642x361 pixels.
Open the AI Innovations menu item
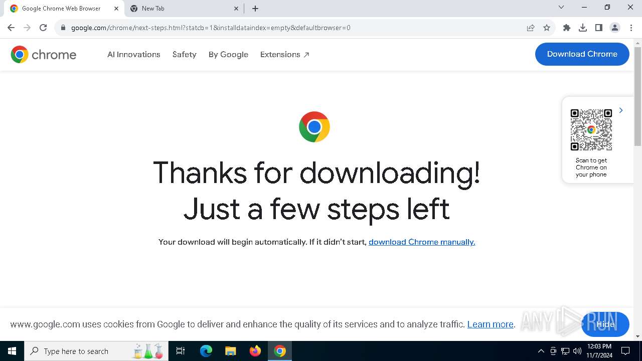[133, 54]
